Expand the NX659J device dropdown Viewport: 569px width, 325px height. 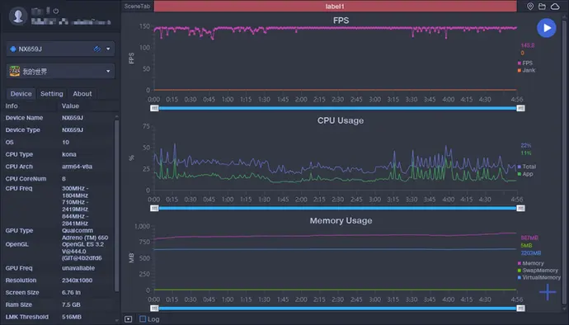pyautogui.click(x=108, y=49)
